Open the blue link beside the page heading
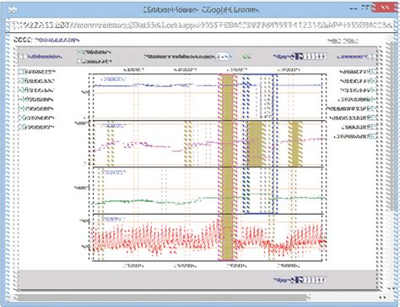This screenshot has width=400, height=307. tap(57, 41)
